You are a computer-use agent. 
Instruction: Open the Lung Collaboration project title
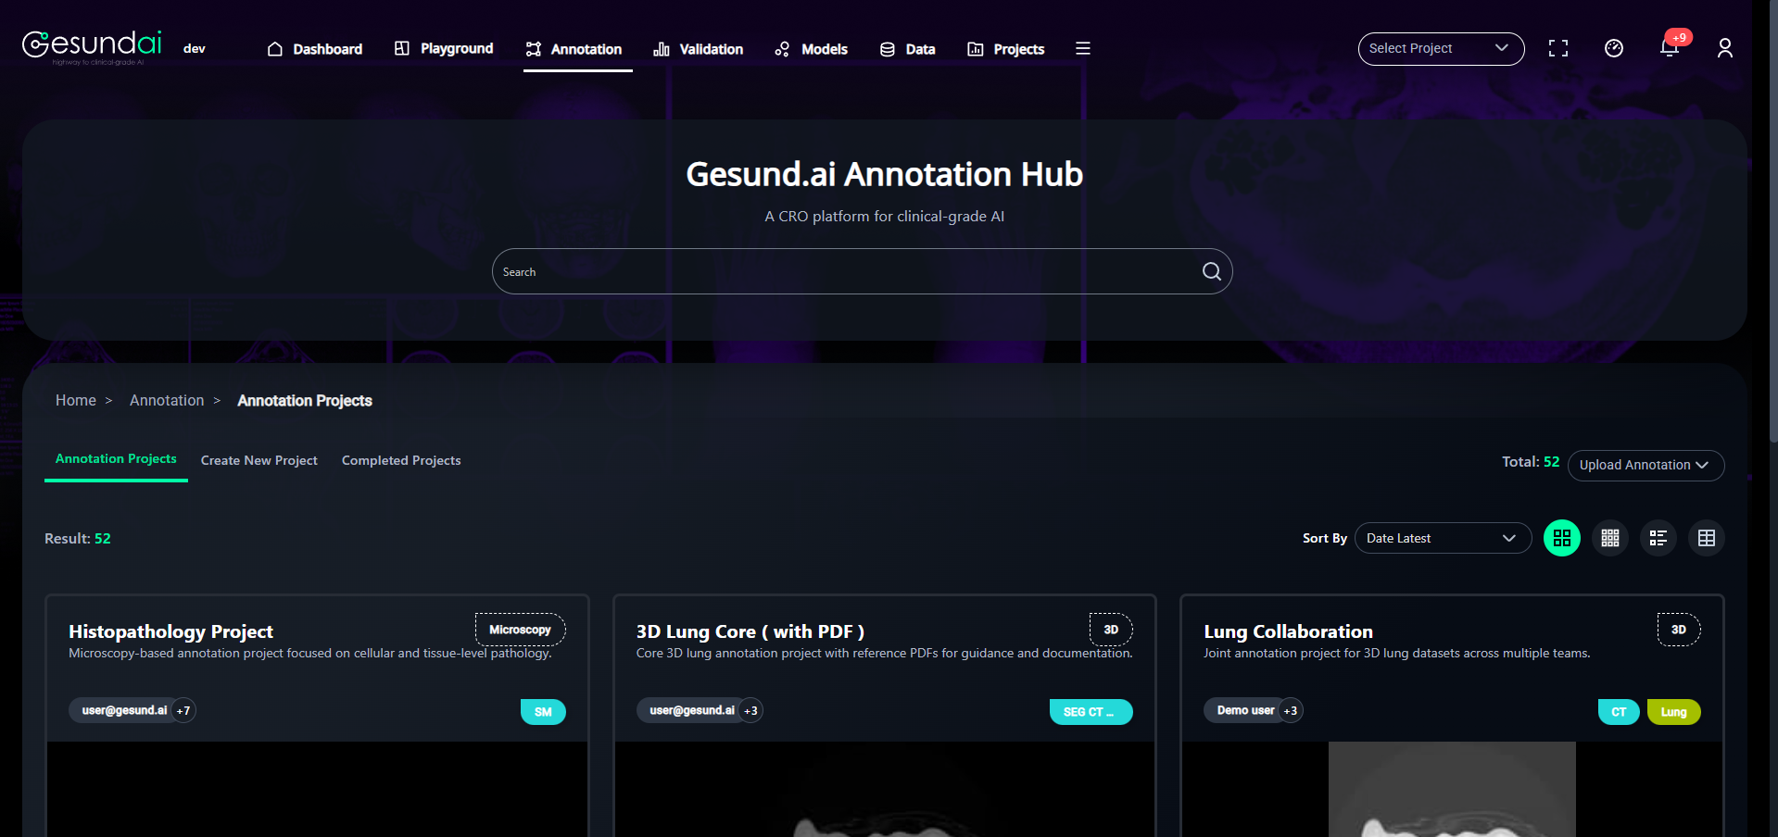pyautogui.click(x=1288, y=631)
